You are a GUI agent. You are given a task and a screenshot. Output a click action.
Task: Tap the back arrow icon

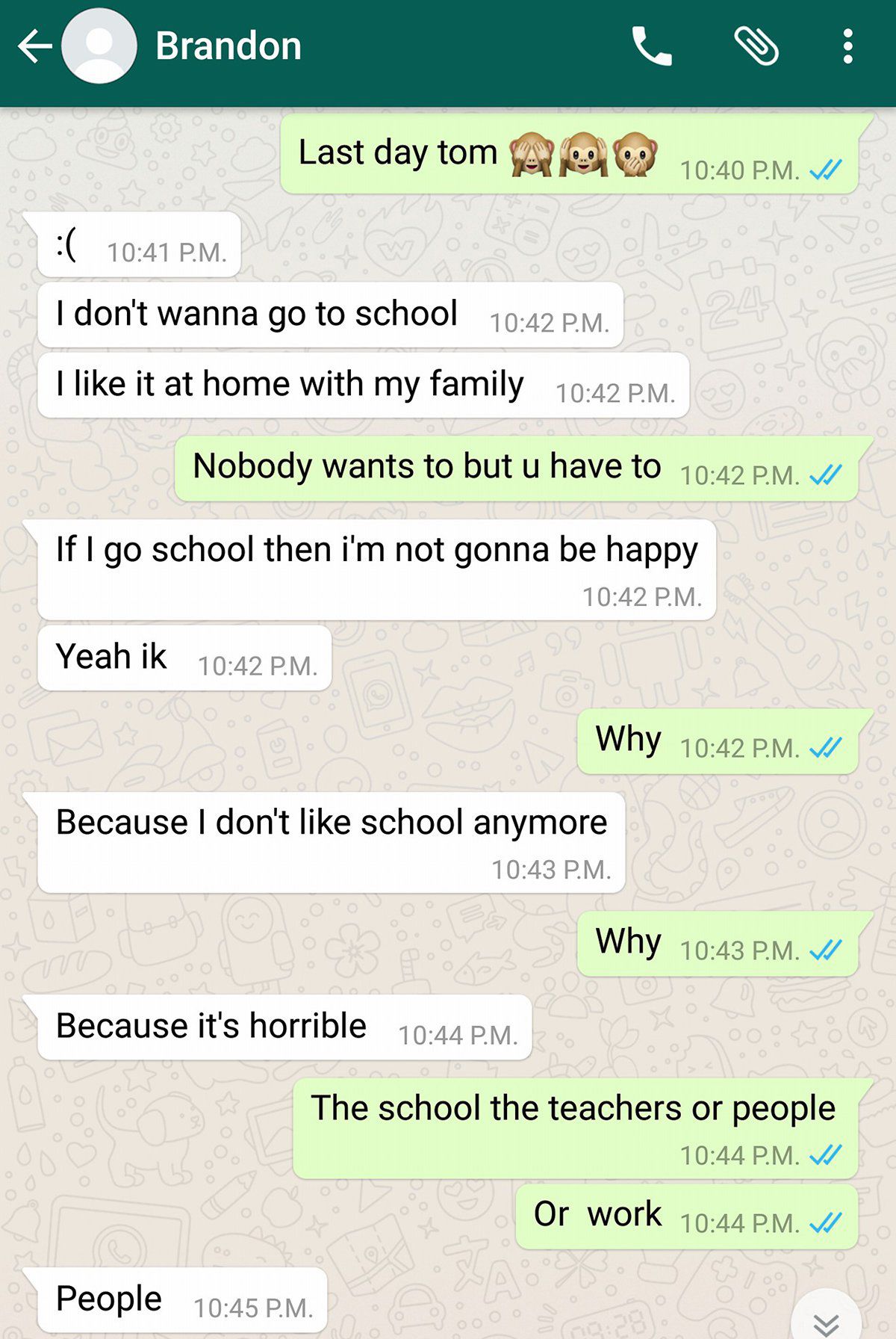pos(34,47)
